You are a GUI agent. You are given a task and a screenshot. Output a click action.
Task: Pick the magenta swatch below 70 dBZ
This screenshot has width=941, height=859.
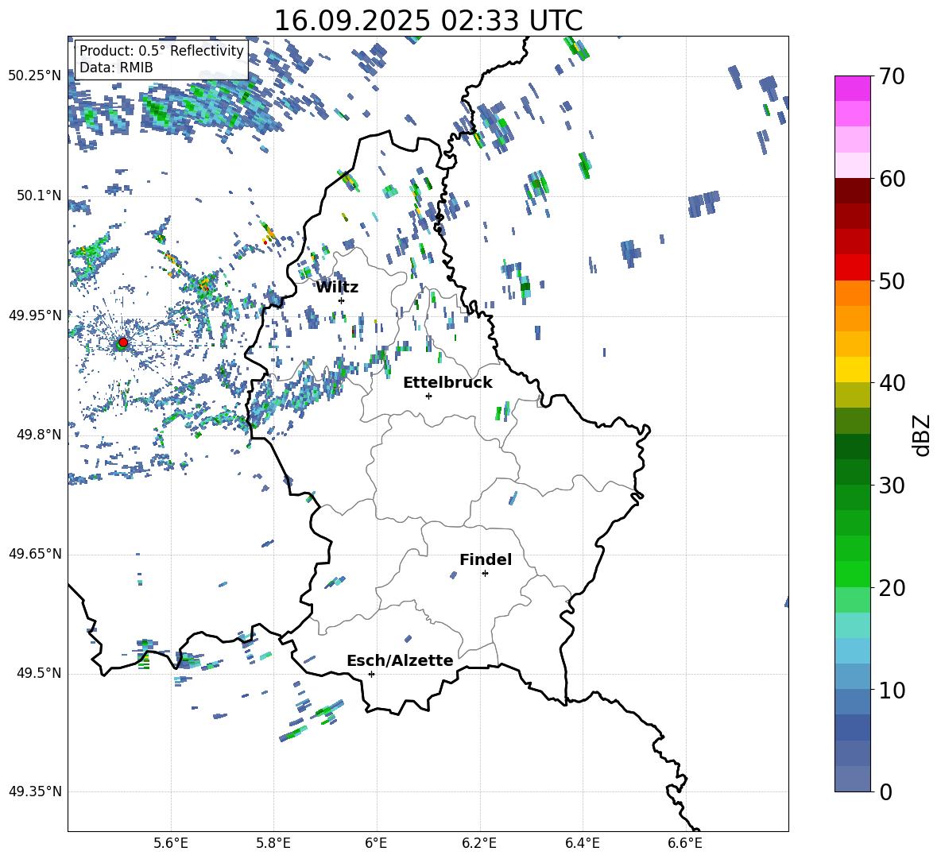(x=852, y=88)
